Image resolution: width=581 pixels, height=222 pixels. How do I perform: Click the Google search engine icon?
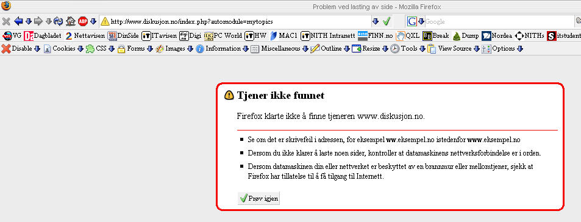point(412,21)
